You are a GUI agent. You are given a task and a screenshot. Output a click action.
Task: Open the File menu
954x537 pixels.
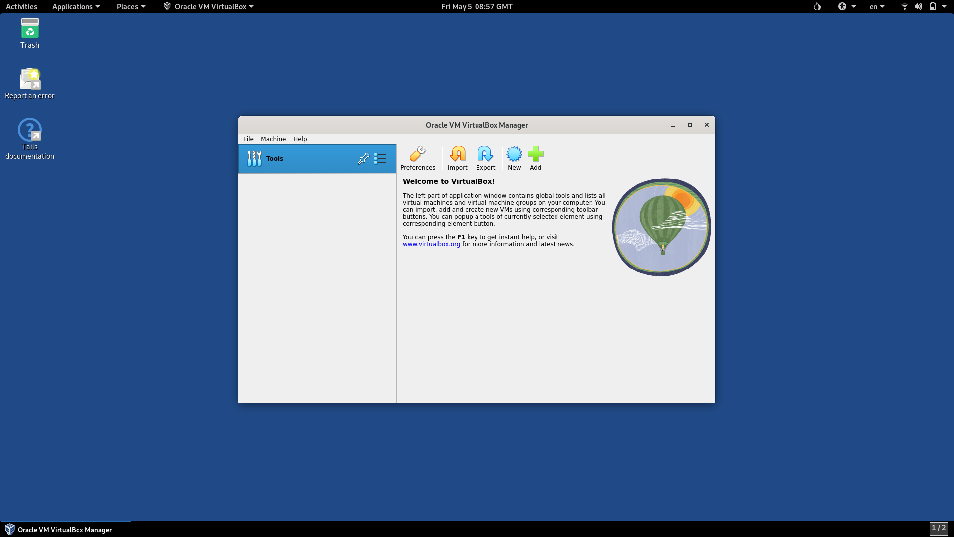(248, 139)
